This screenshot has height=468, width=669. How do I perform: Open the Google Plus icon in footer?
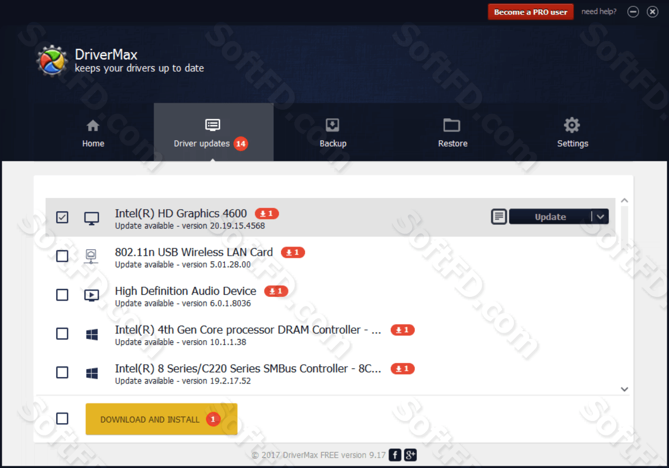410,455
